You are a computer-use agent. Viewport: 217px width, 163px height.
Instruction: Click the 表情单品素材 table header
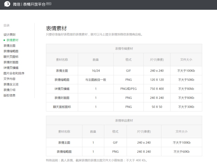click(124, 120)
